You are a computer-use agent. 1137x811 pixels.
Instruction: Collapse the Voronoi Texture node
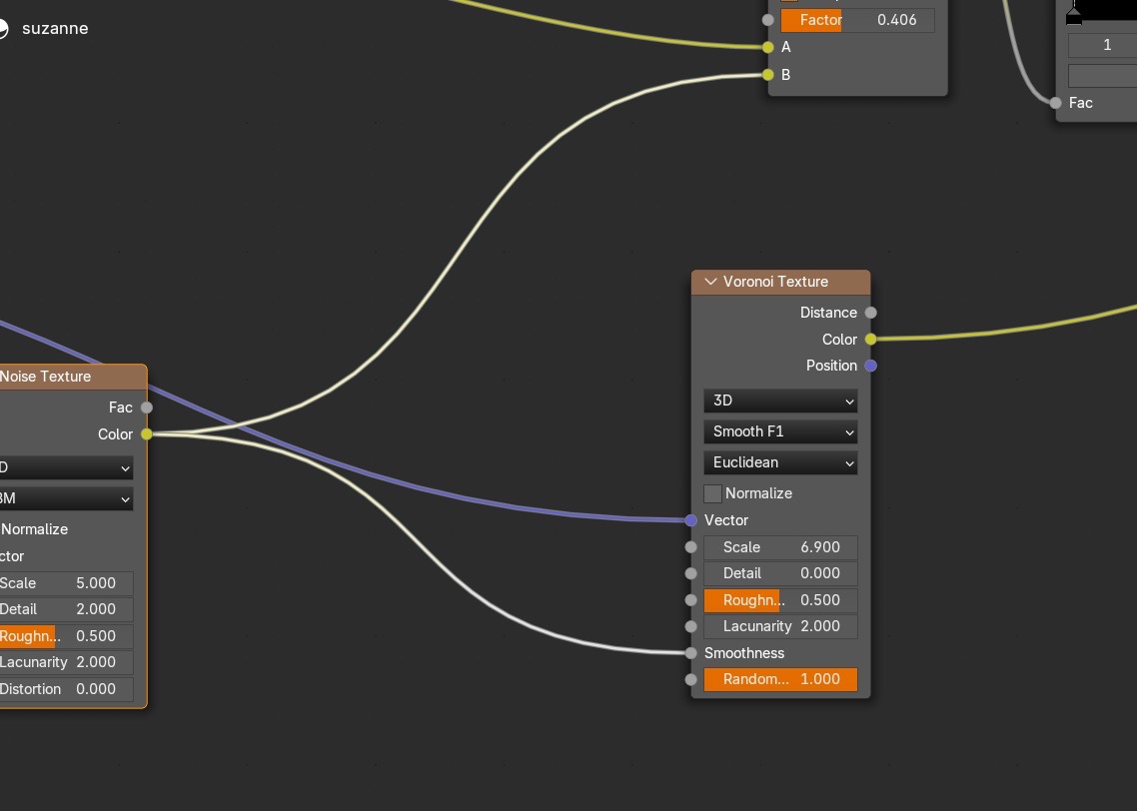(x=710, y=282)
